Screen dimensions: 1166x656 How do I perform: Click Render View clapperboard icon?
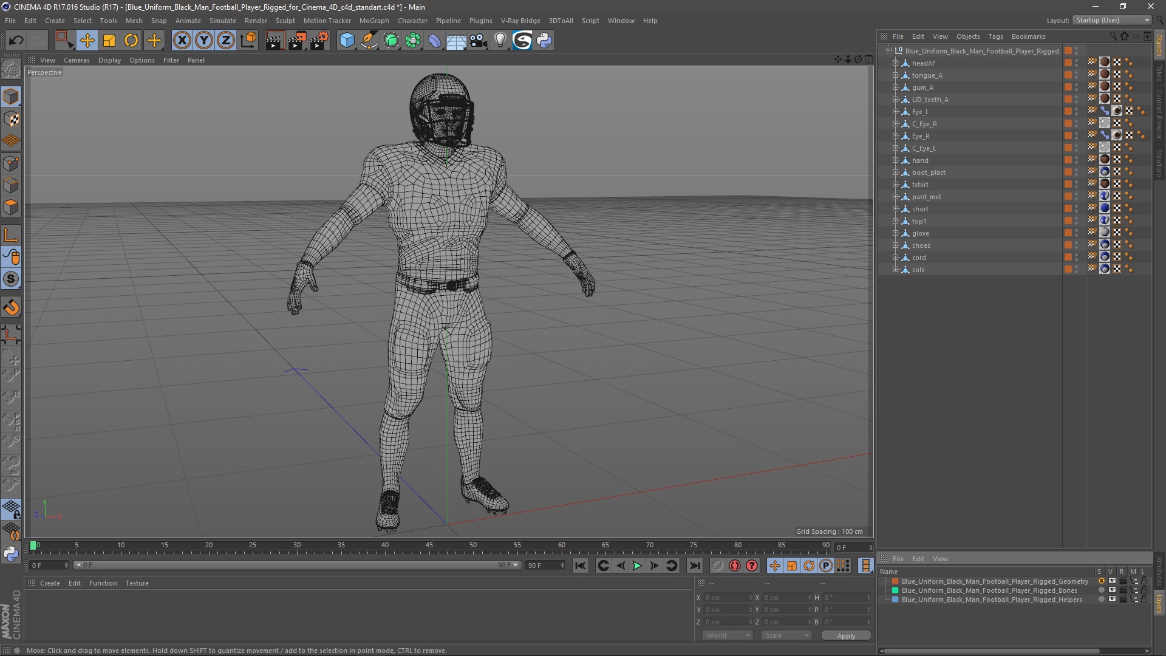[274, 41]
